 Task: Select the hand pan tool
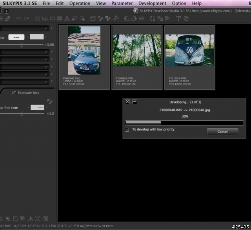click(x=93, y=18)
